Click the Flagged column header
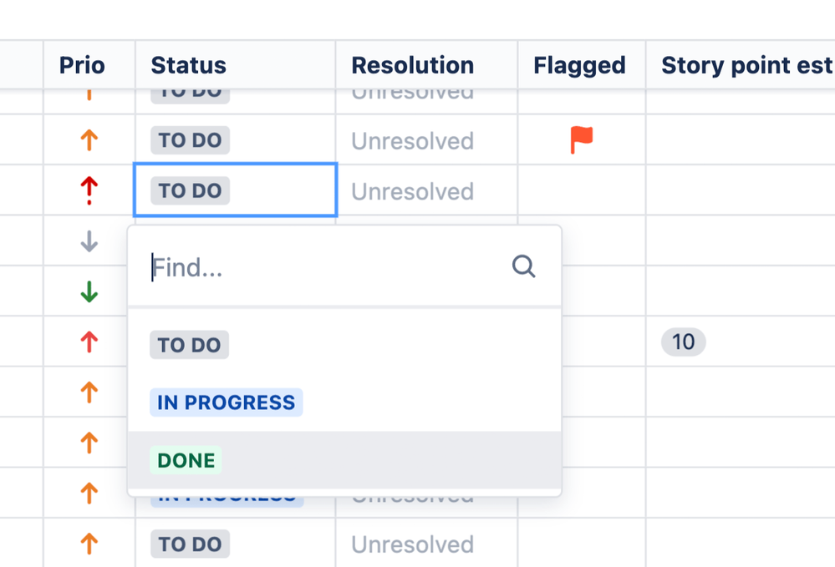The image size is (835, 567). tap(579, 65)
